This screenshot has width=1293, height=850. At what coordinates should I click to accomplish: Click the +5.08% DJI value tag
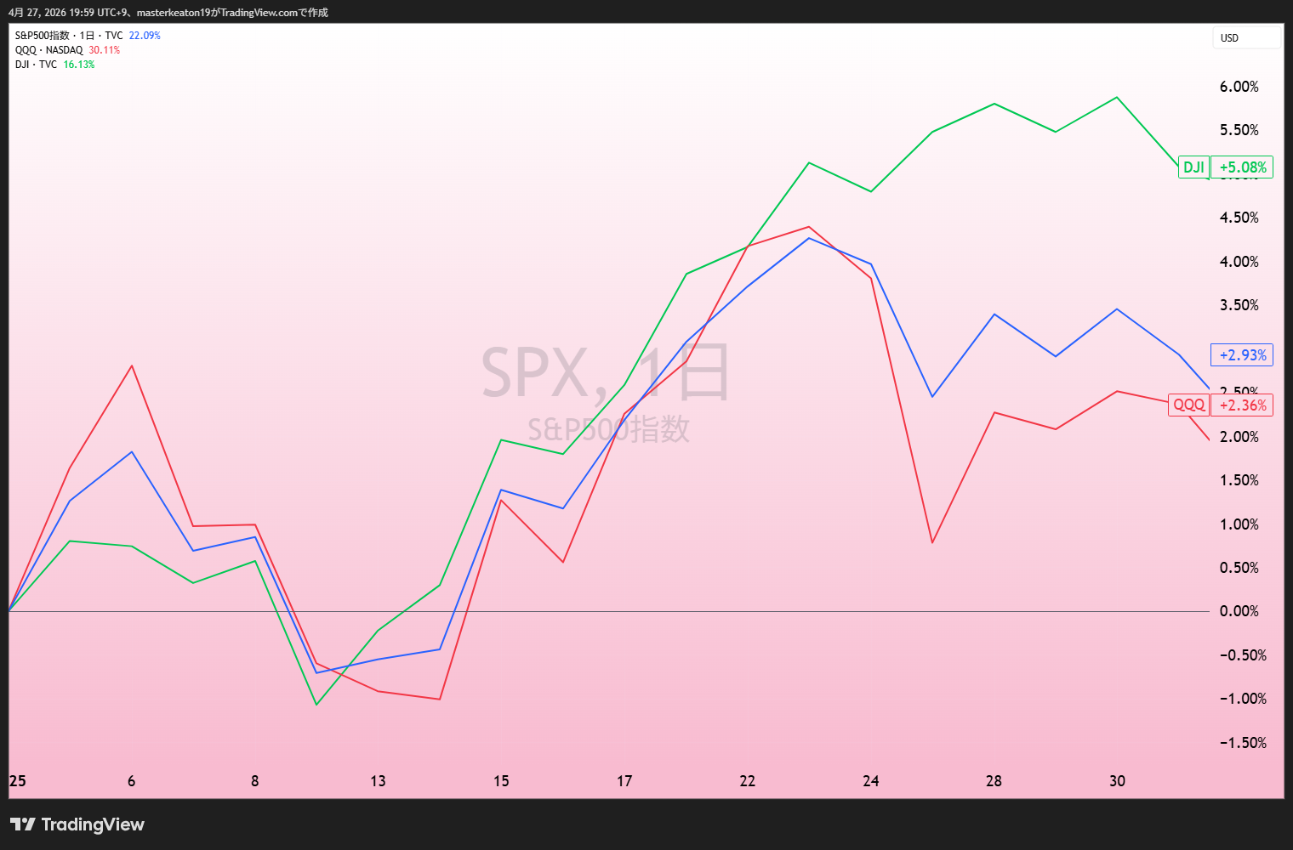[1242, 167]
